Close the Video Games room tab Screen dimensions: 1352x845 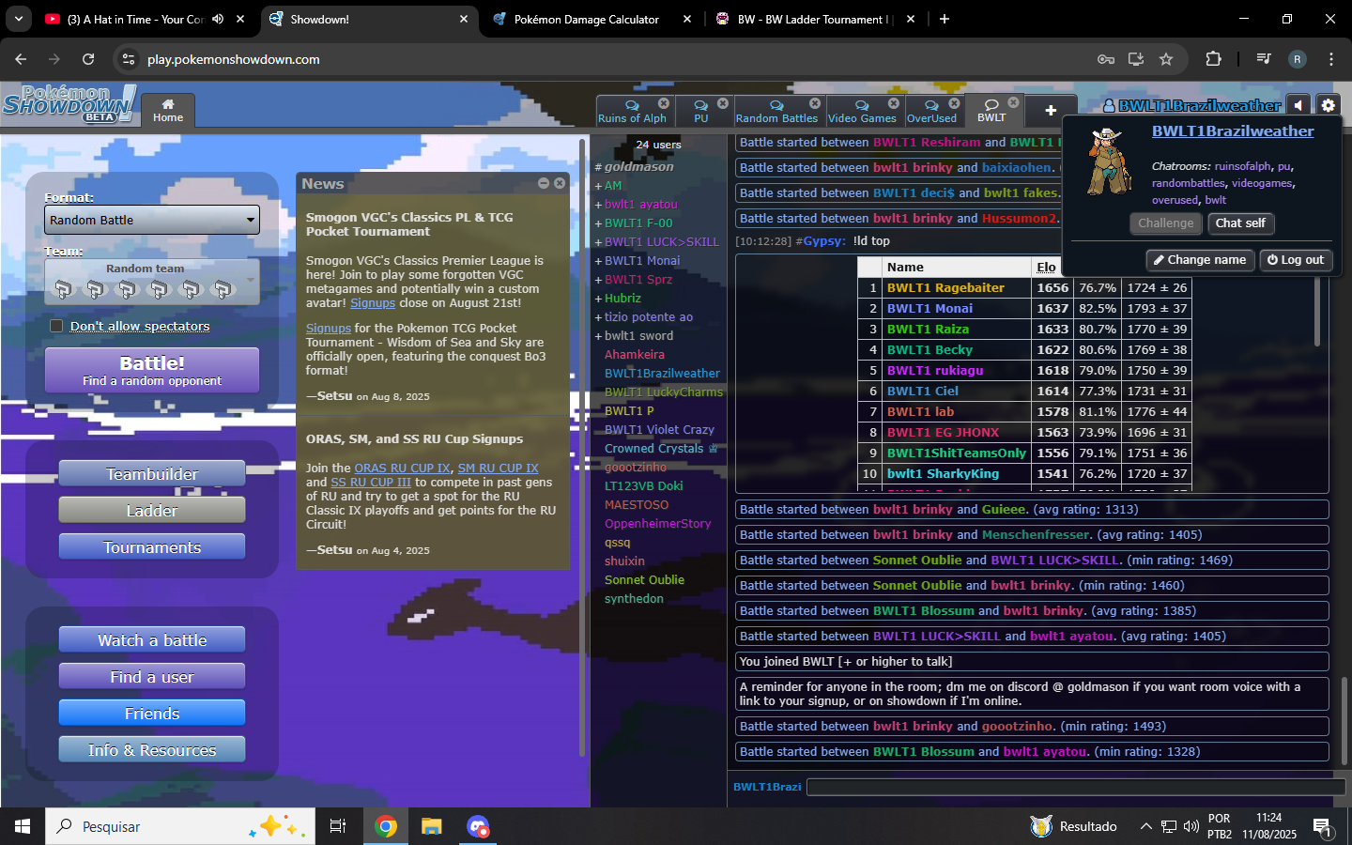coord(894,103)
